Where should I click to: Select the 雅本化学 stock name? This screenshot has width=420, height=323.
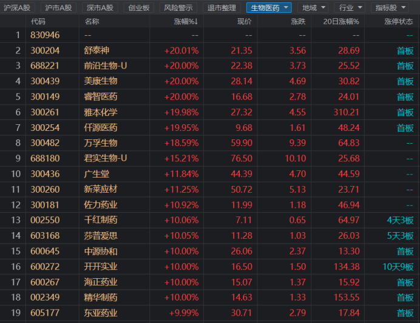pos(101,112)
